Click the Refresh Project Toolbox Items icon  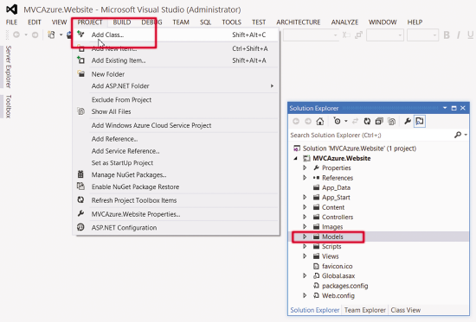[80, 200]
